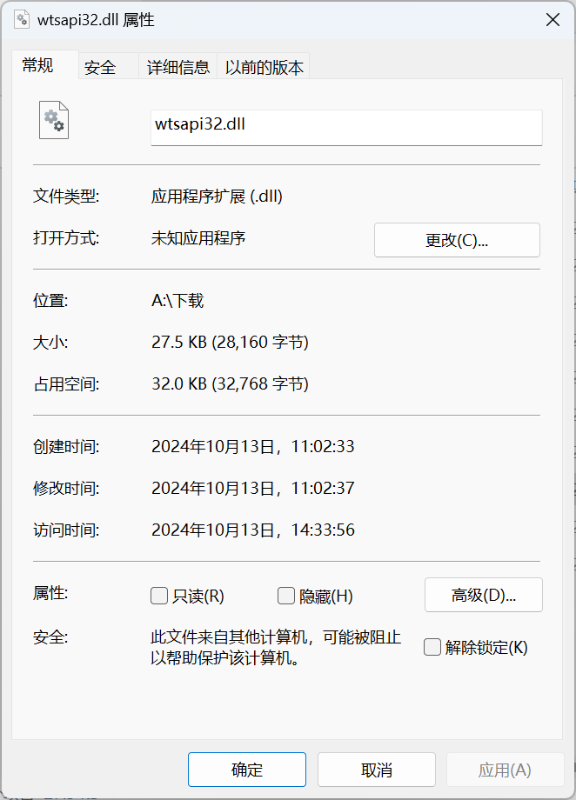Click the size value 27.5 KB (28,160 字节)
This screenshot has height=800, width=576.
coord(230,342)
